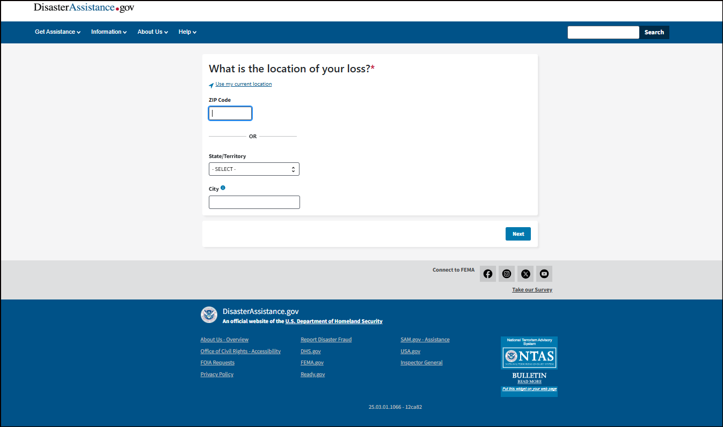Open the Take our Survey link
723x427 pixels.
(x=532, y=290)
